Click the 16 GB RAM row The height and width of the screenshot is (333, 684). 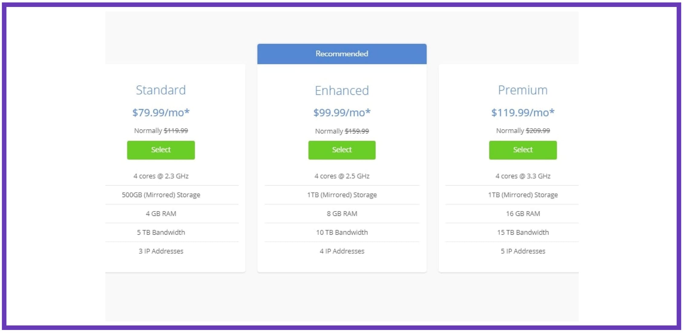point(512,213)
